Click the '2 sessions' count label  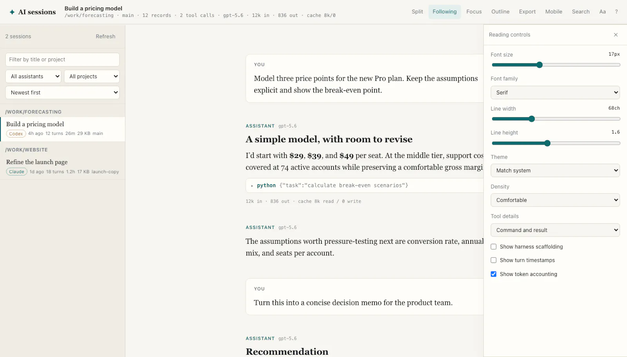point(18,36)
